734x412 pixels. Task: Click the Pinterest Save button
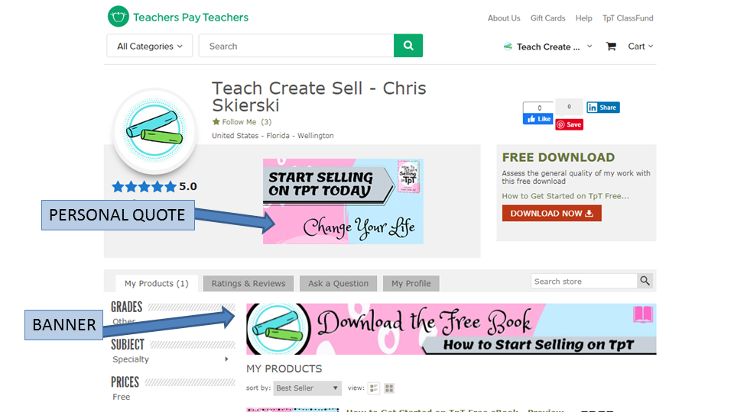[x=569, y=124]
